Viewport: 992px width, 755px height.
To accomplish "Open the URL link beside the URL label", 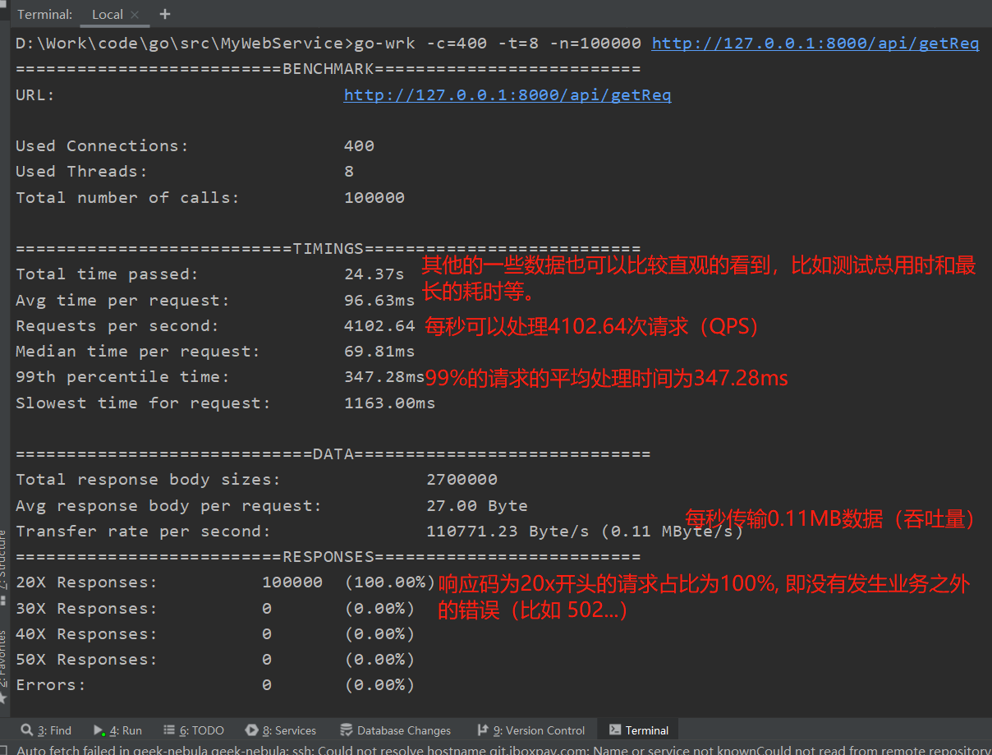I will tap(507, 94).
